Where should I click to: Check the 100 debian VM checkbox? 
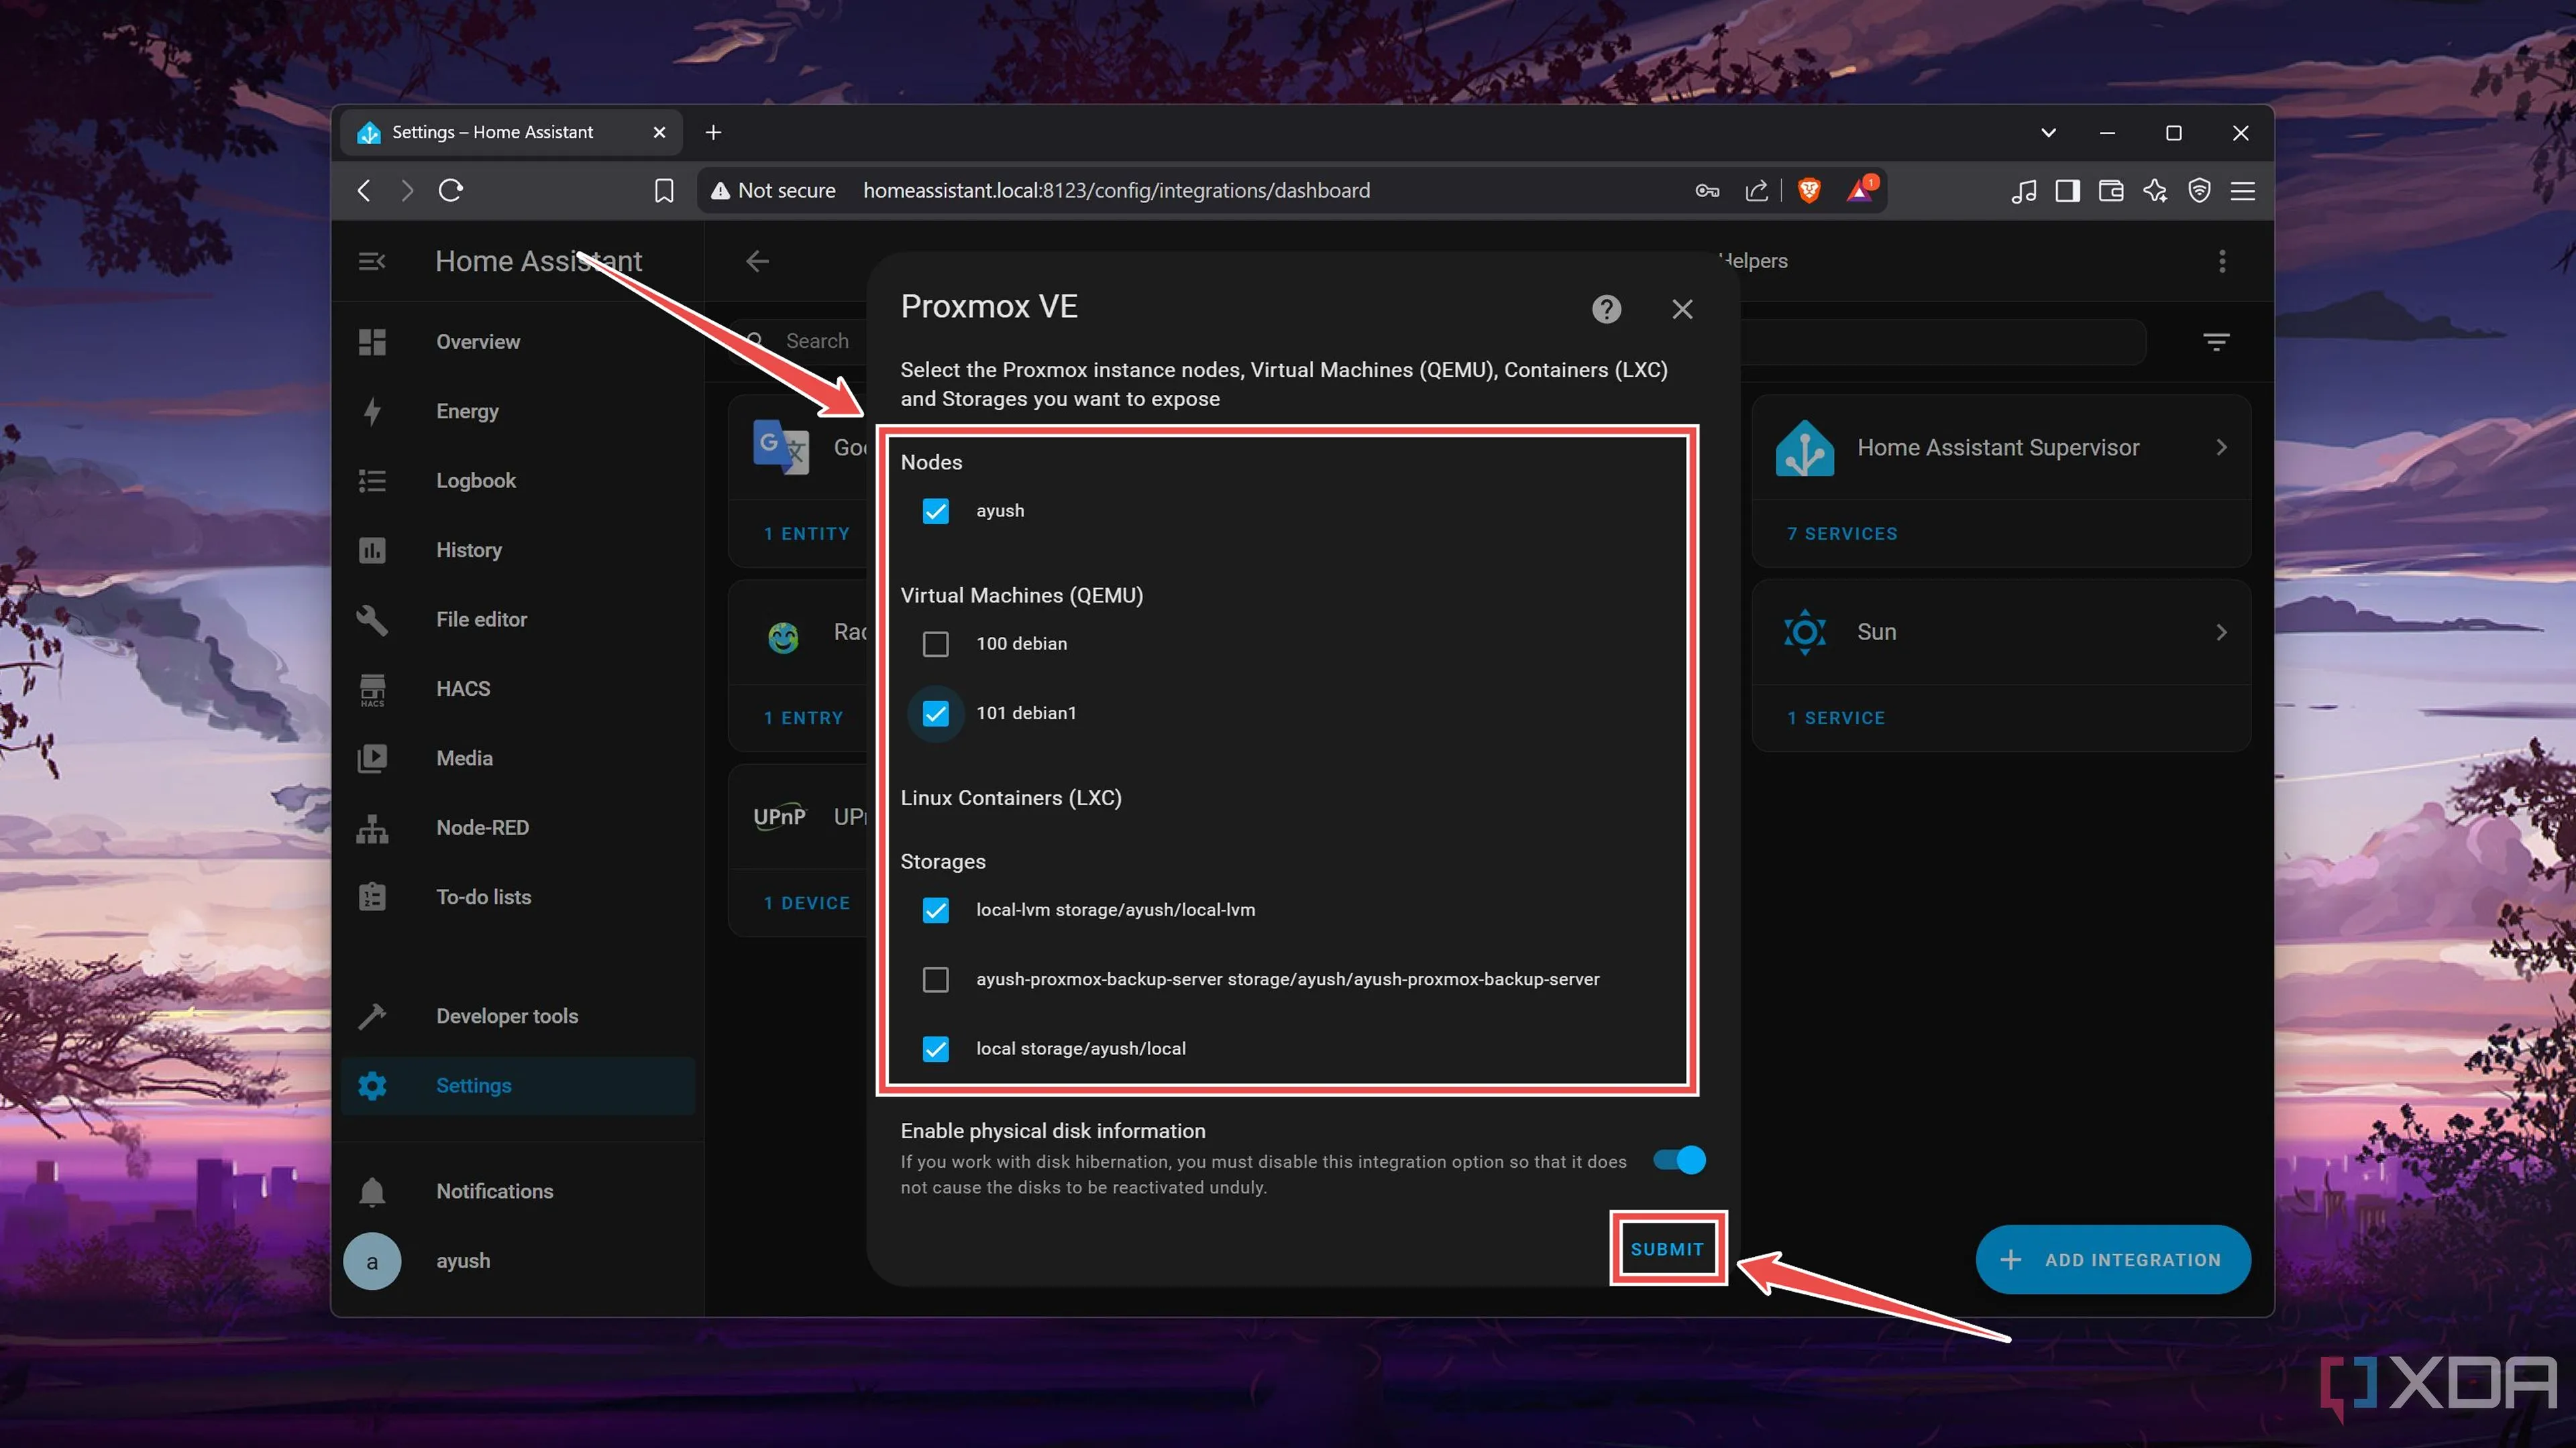coord(935,644)
